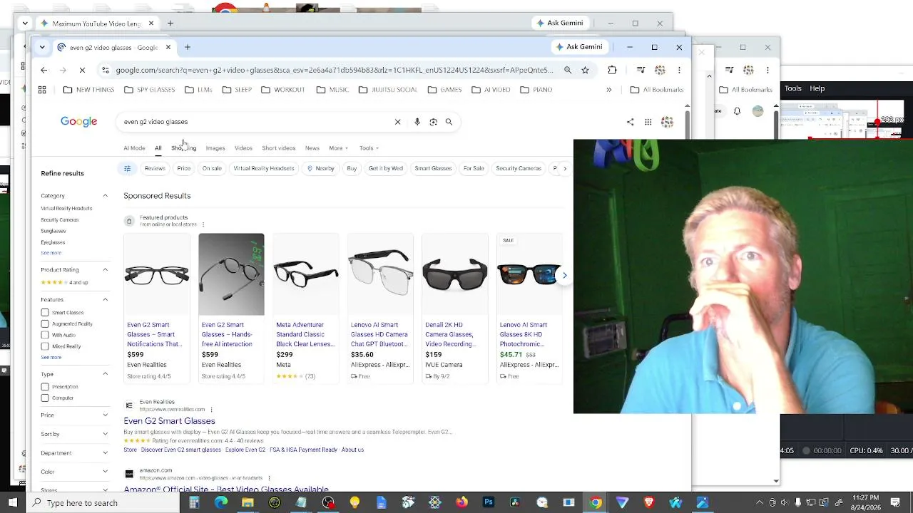Select the Computer type checkbox
The height and width of the screenshot is (513, 913).
tap(45, 398)
